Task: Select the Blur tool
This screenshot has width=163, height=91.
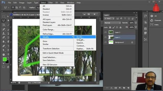Action: coord(4,41)
